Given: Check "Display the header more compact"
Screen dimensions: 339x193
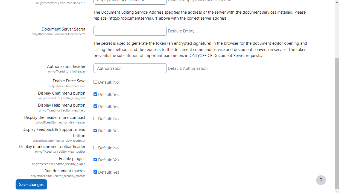Looking at the screenshot, I should click(95, 118).
